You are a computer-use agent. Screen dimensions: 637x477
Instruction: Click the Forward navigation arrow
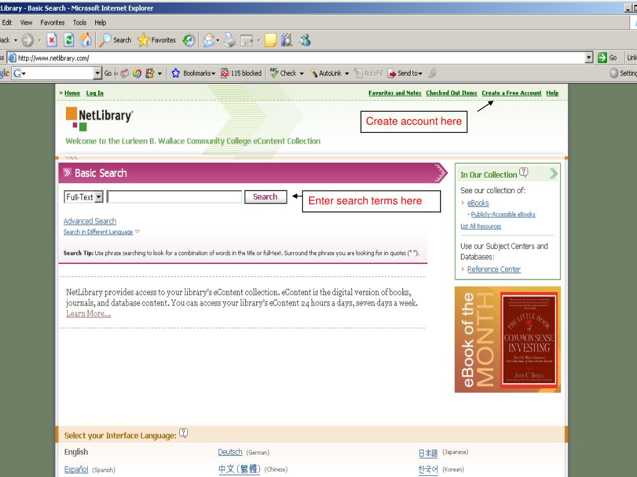[x=27, y=40]
